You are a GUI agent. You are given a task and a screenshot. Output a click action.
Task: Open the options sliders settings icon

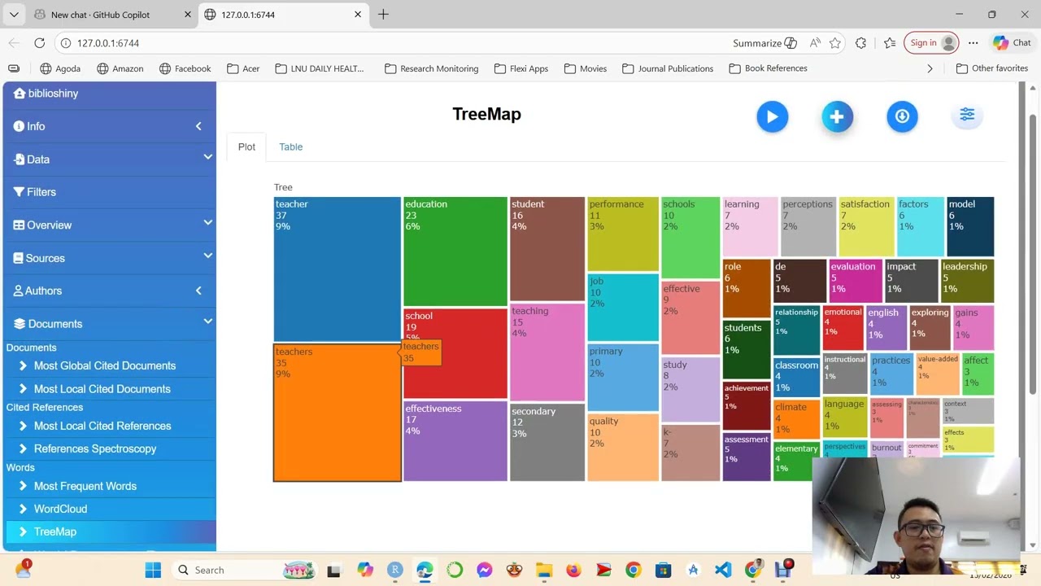coord(967,115)
